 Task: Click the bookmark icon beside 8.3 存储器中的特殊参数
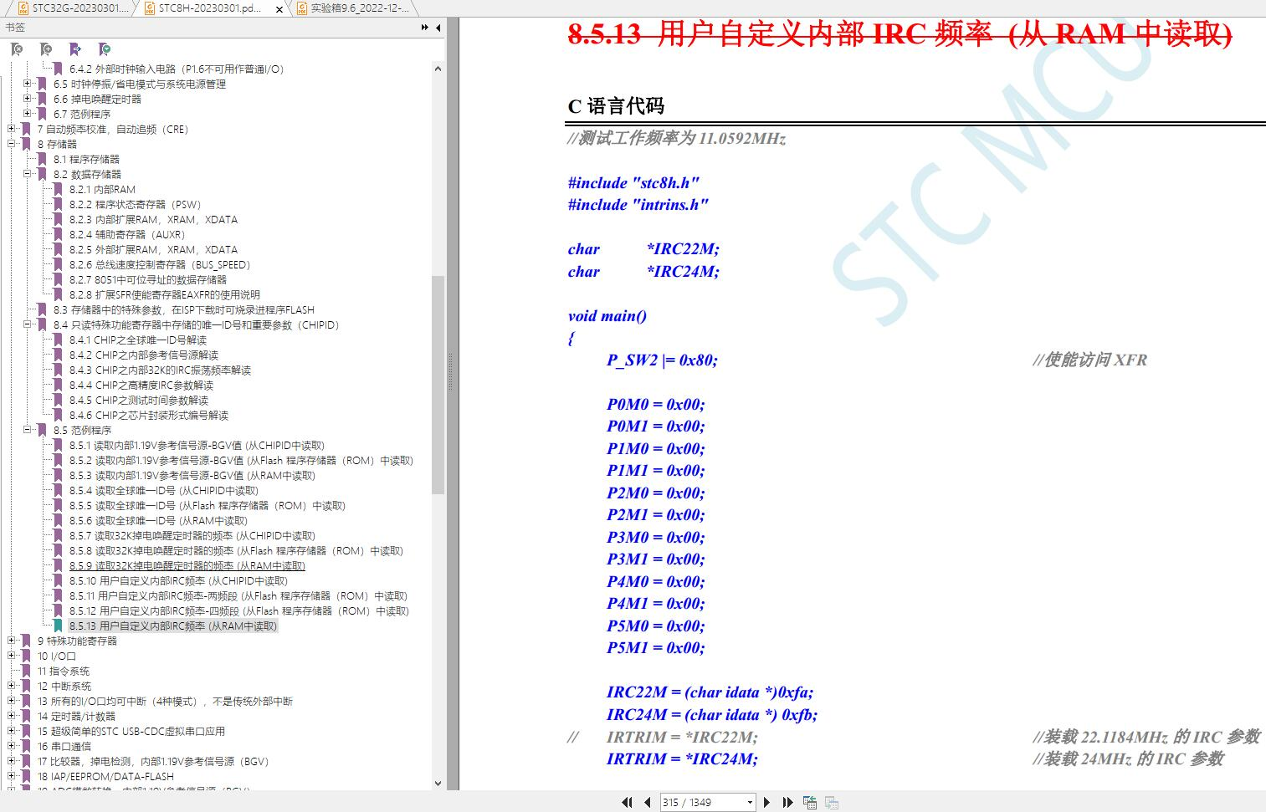43,310
